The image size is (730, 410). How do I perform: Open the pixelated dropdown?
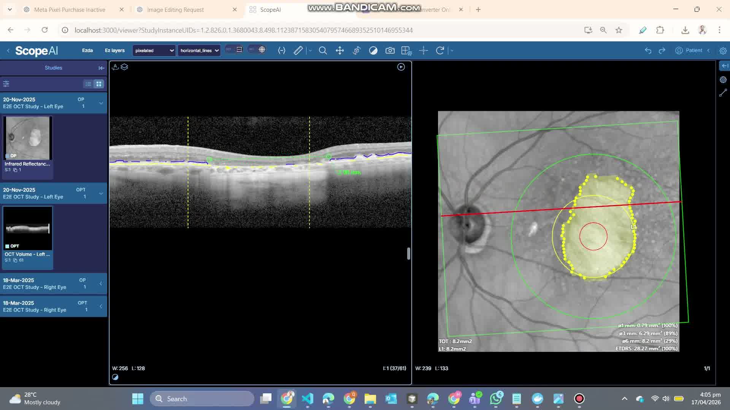pyautogui.click(x=154, y=50)
